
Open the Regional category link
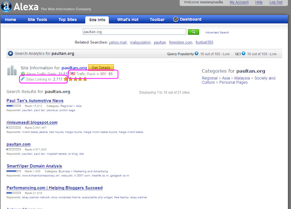(210, 78)
